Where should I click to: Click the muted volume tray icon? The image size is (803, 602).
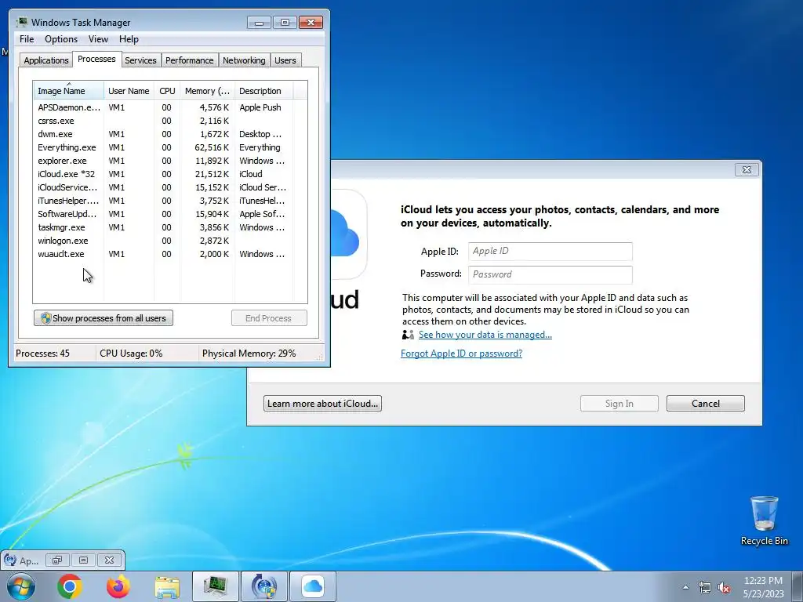click(724, 588)
